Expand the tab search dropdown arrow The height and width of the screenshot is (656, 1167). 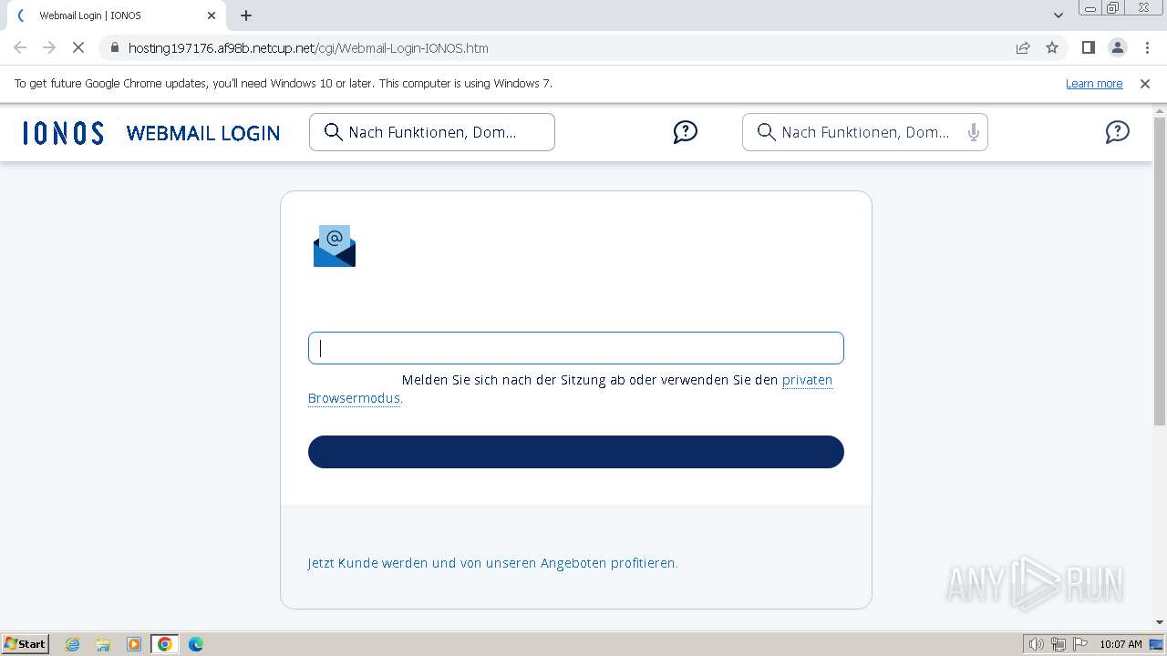tap(1059, 15)
